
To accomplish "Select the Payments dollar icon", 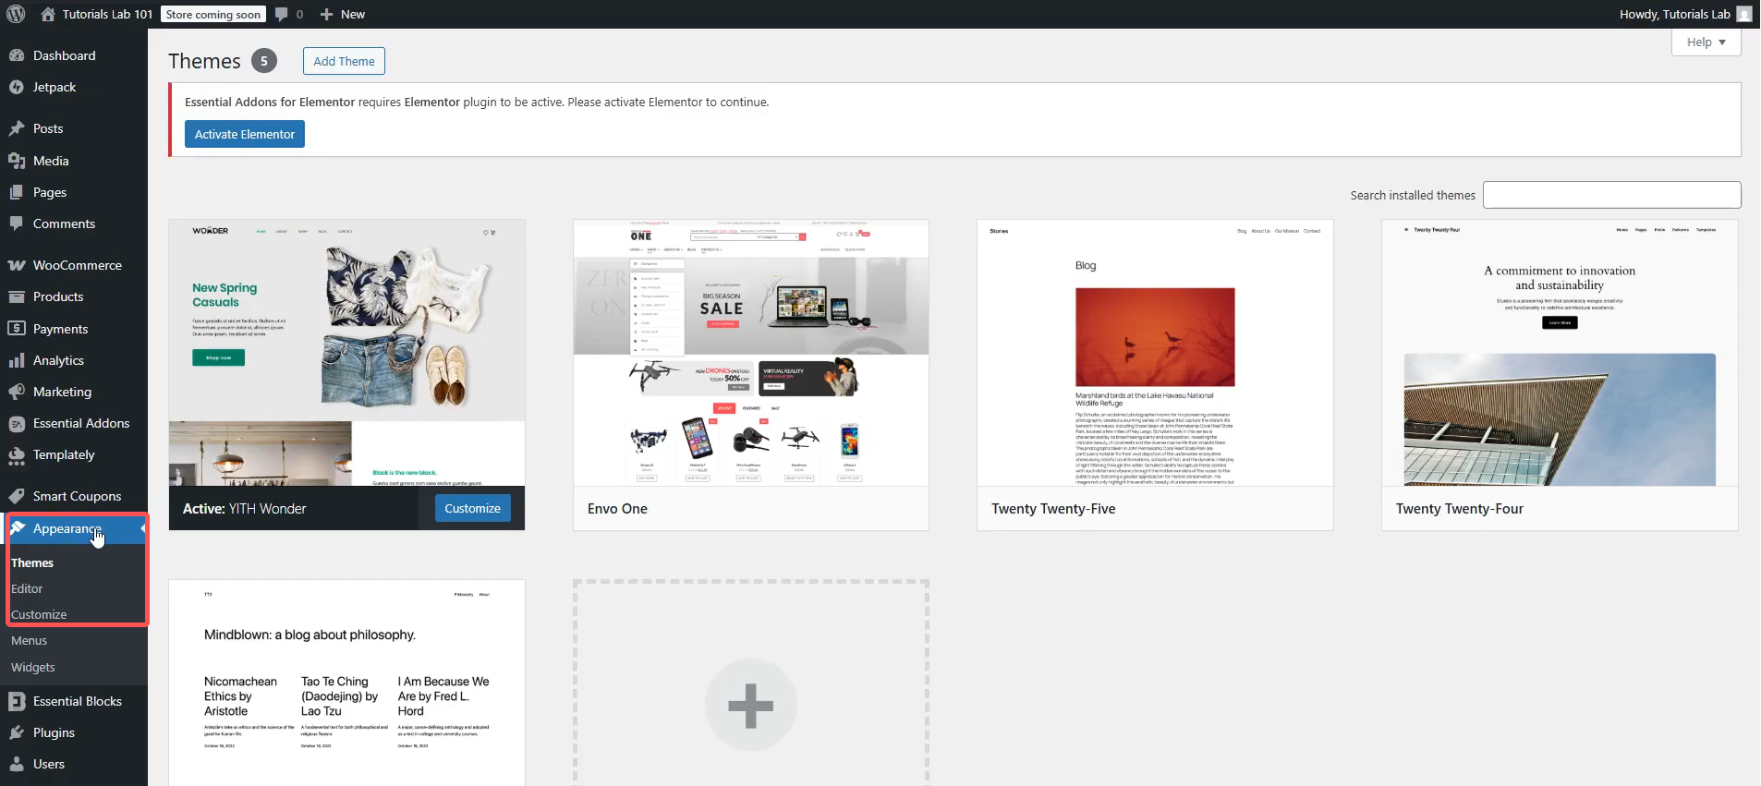I will click(x=17, y=329).
